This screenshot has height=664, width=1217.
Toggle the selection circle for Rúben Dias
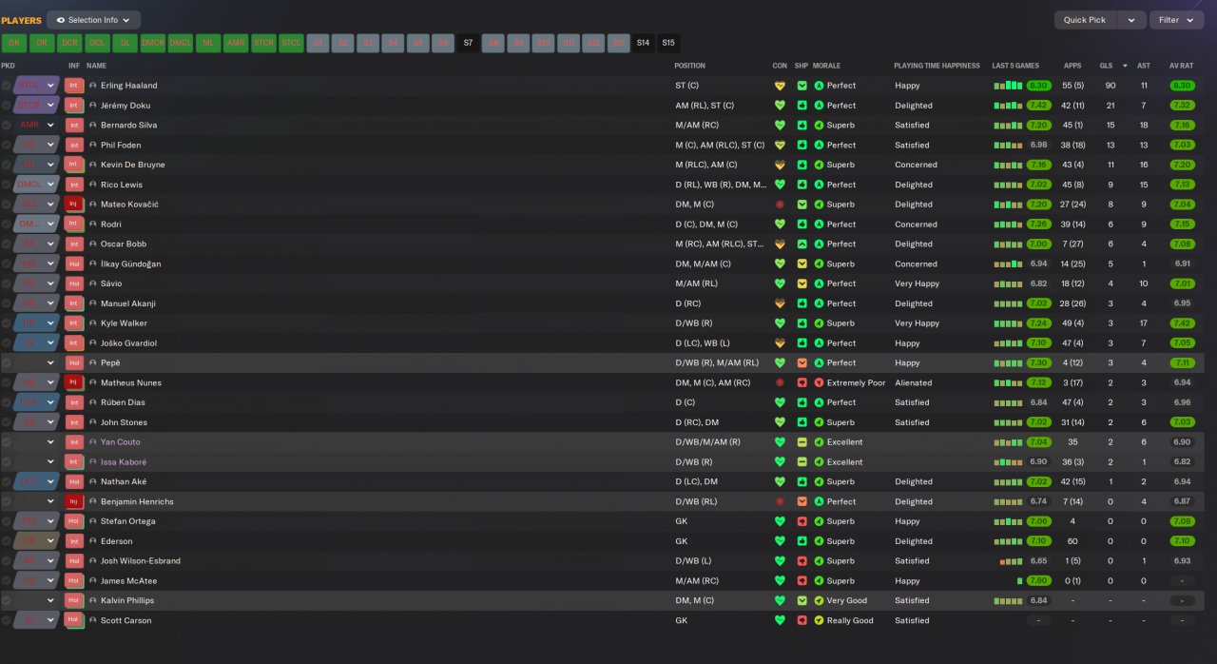point(7,402)
